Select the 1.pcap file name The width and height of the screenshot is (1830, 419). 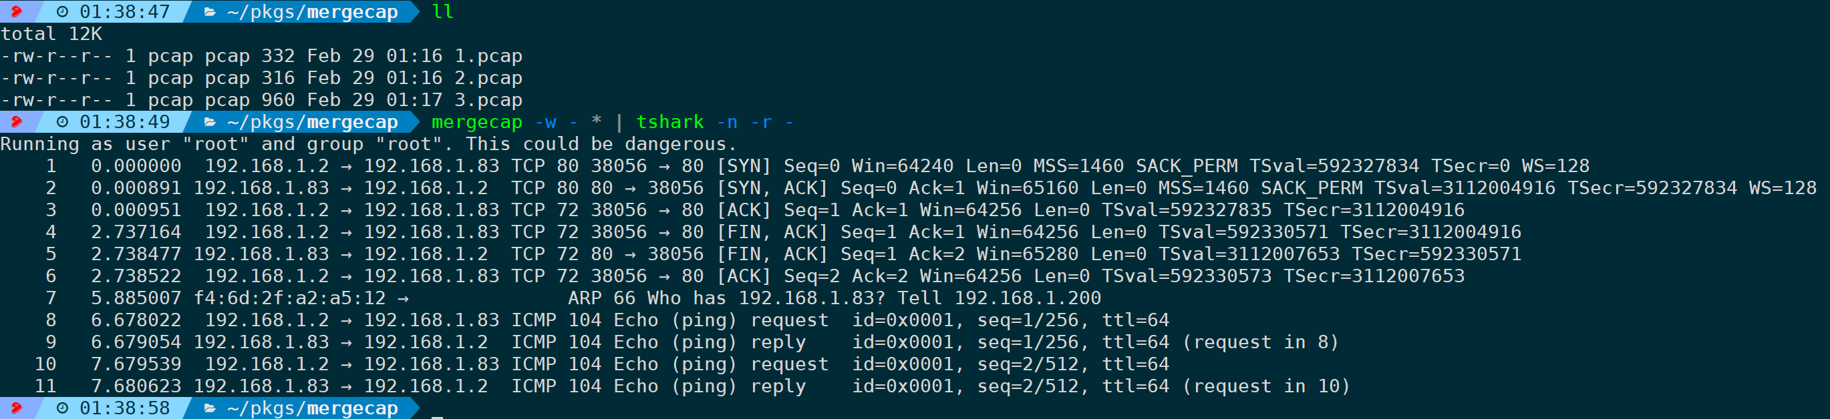point(488,55)
